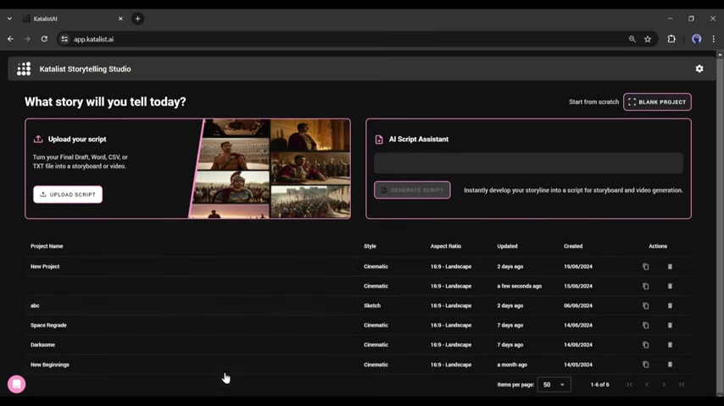Bookmark this page with star icon

coord(648,39)
